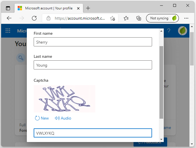This screenshot has height=148, width=196.
Task: Close the Your profile tab
Action: (78, 8)
